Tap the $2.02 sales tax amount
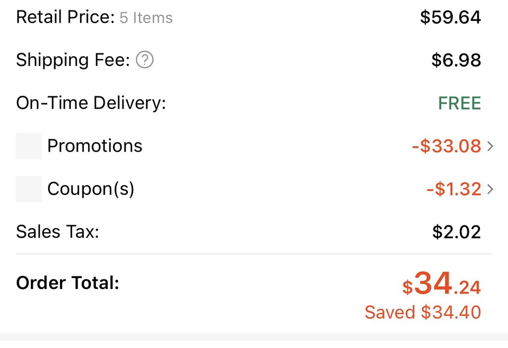 pyautogui.click(x=456, y=232)
